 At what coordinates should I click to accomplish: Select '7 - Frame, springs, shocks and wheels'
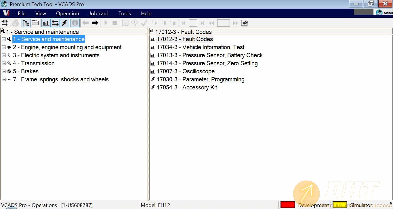pos(61,79)
